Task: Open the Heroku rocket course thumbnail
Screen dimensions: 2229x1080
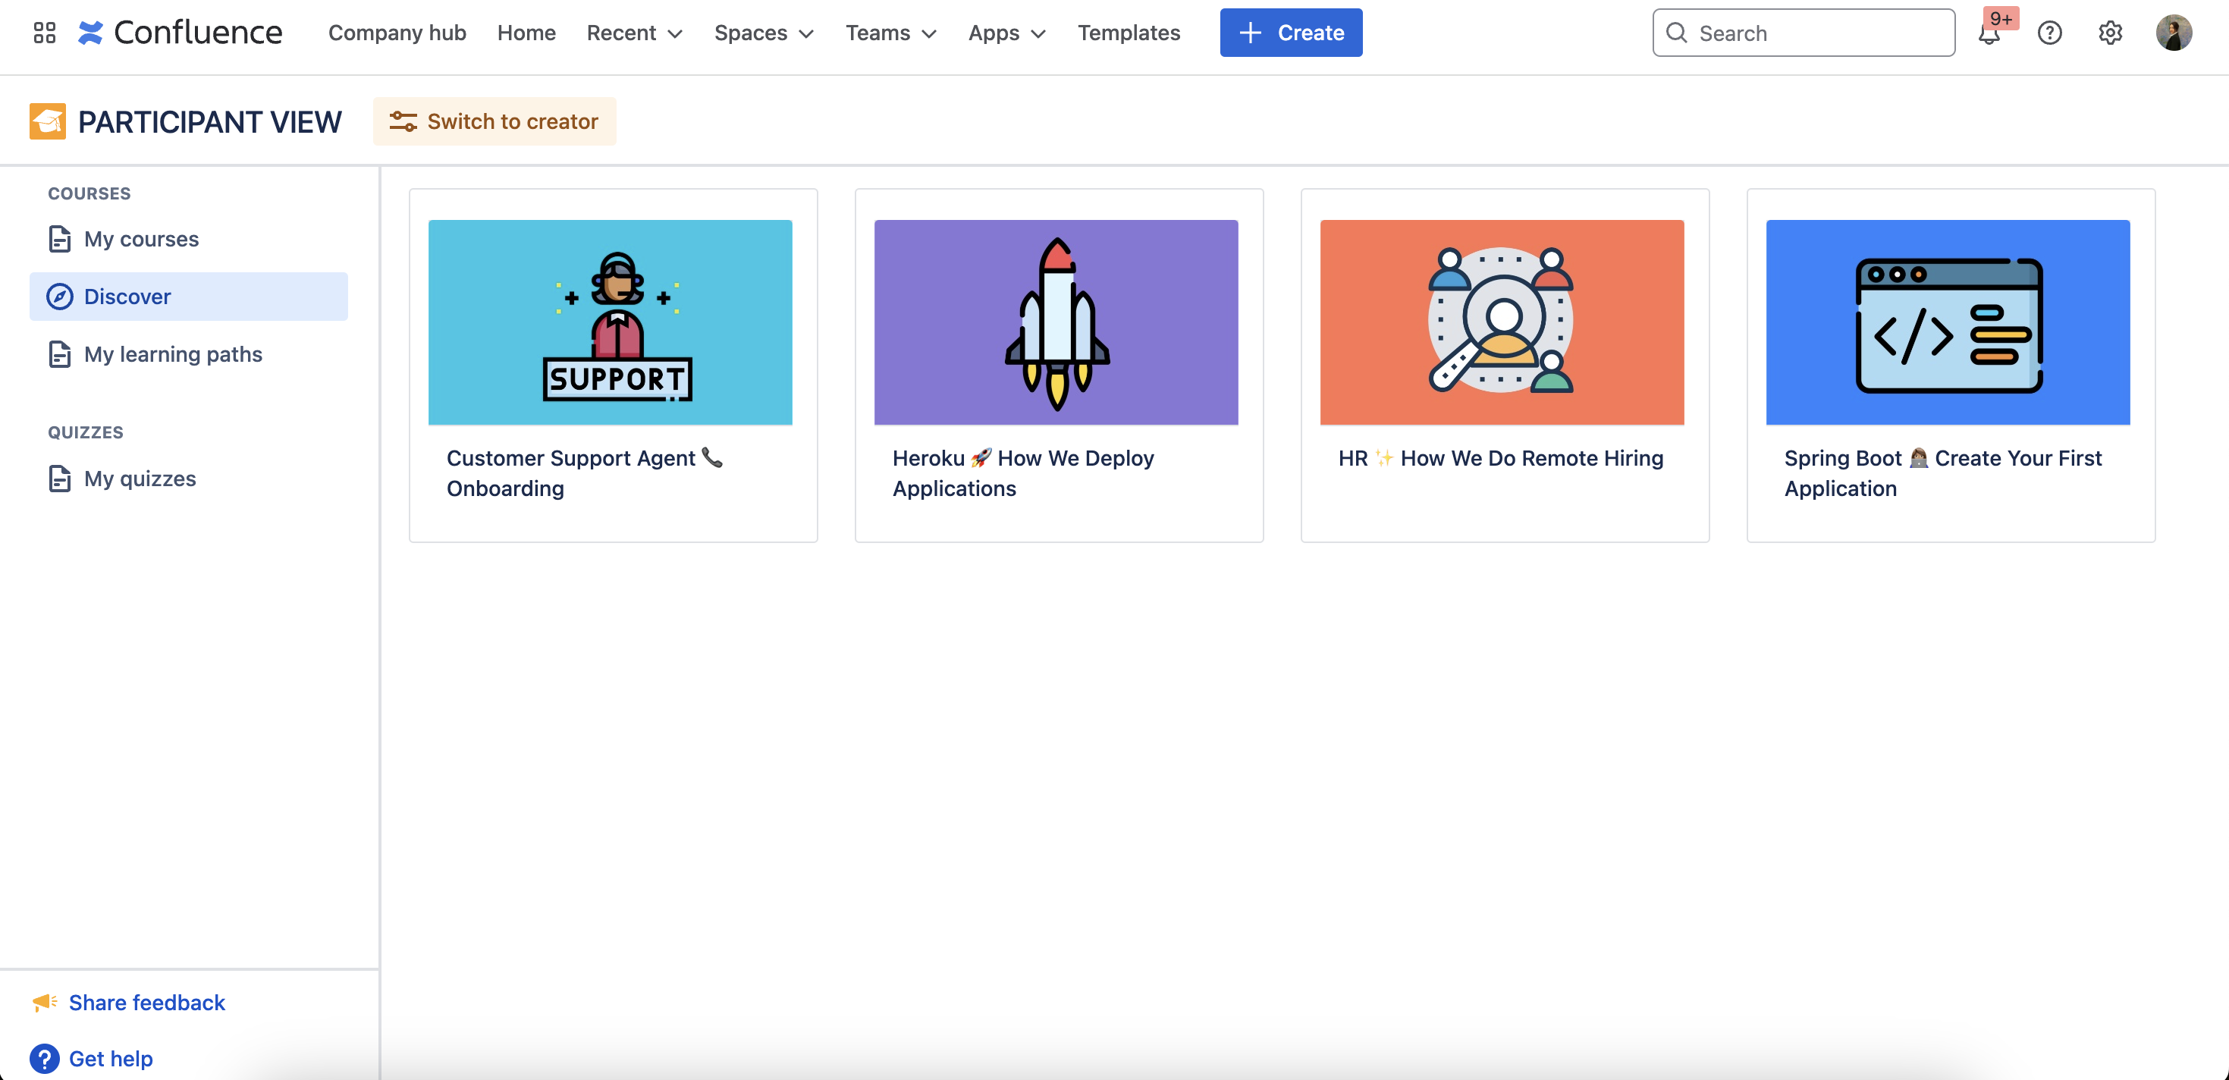Action: (x=1056, y=322)
